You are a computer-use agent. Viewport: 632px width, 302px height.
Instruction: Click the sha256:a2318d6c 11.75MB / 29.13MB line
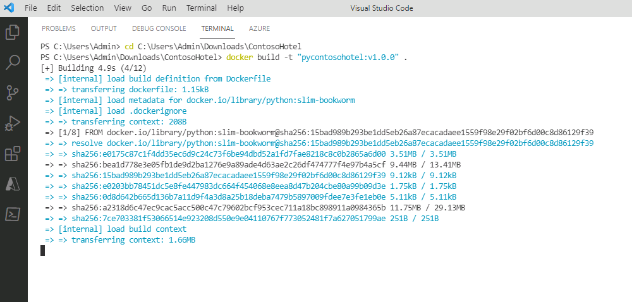[255, 207]
